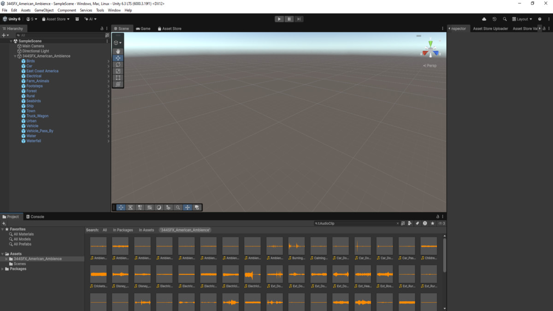Open the AI dropdown menu
The height and width of the screenshot is (311, 553).
90,19
